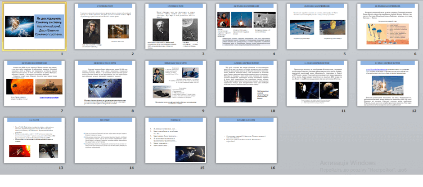Select slide 5 showing two satellites
Viewport: 423px width, 187px height.
(317, 27)
